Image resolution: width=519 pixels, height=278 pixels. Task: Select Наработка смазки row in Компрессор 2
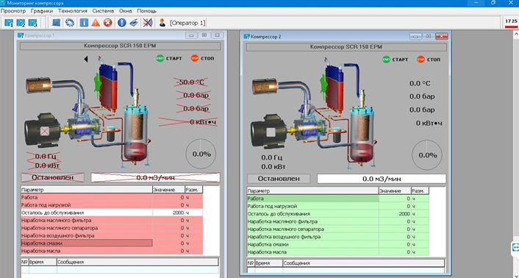tap(338, 245)
